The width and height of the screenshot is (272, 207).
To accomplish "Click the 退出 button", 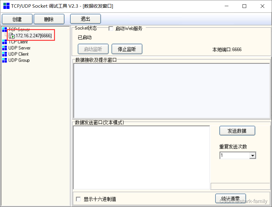I will click(x=85, y=19).
